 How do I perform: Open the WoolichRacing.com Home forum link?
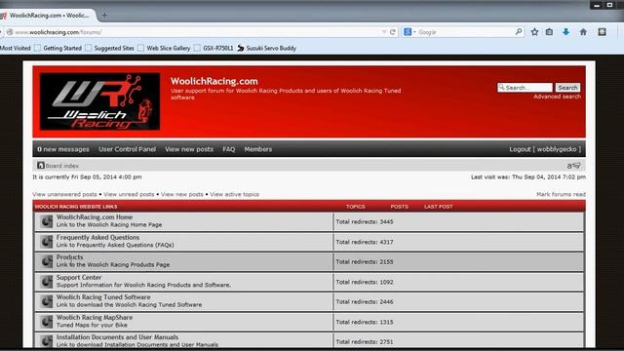click(95, 217)
